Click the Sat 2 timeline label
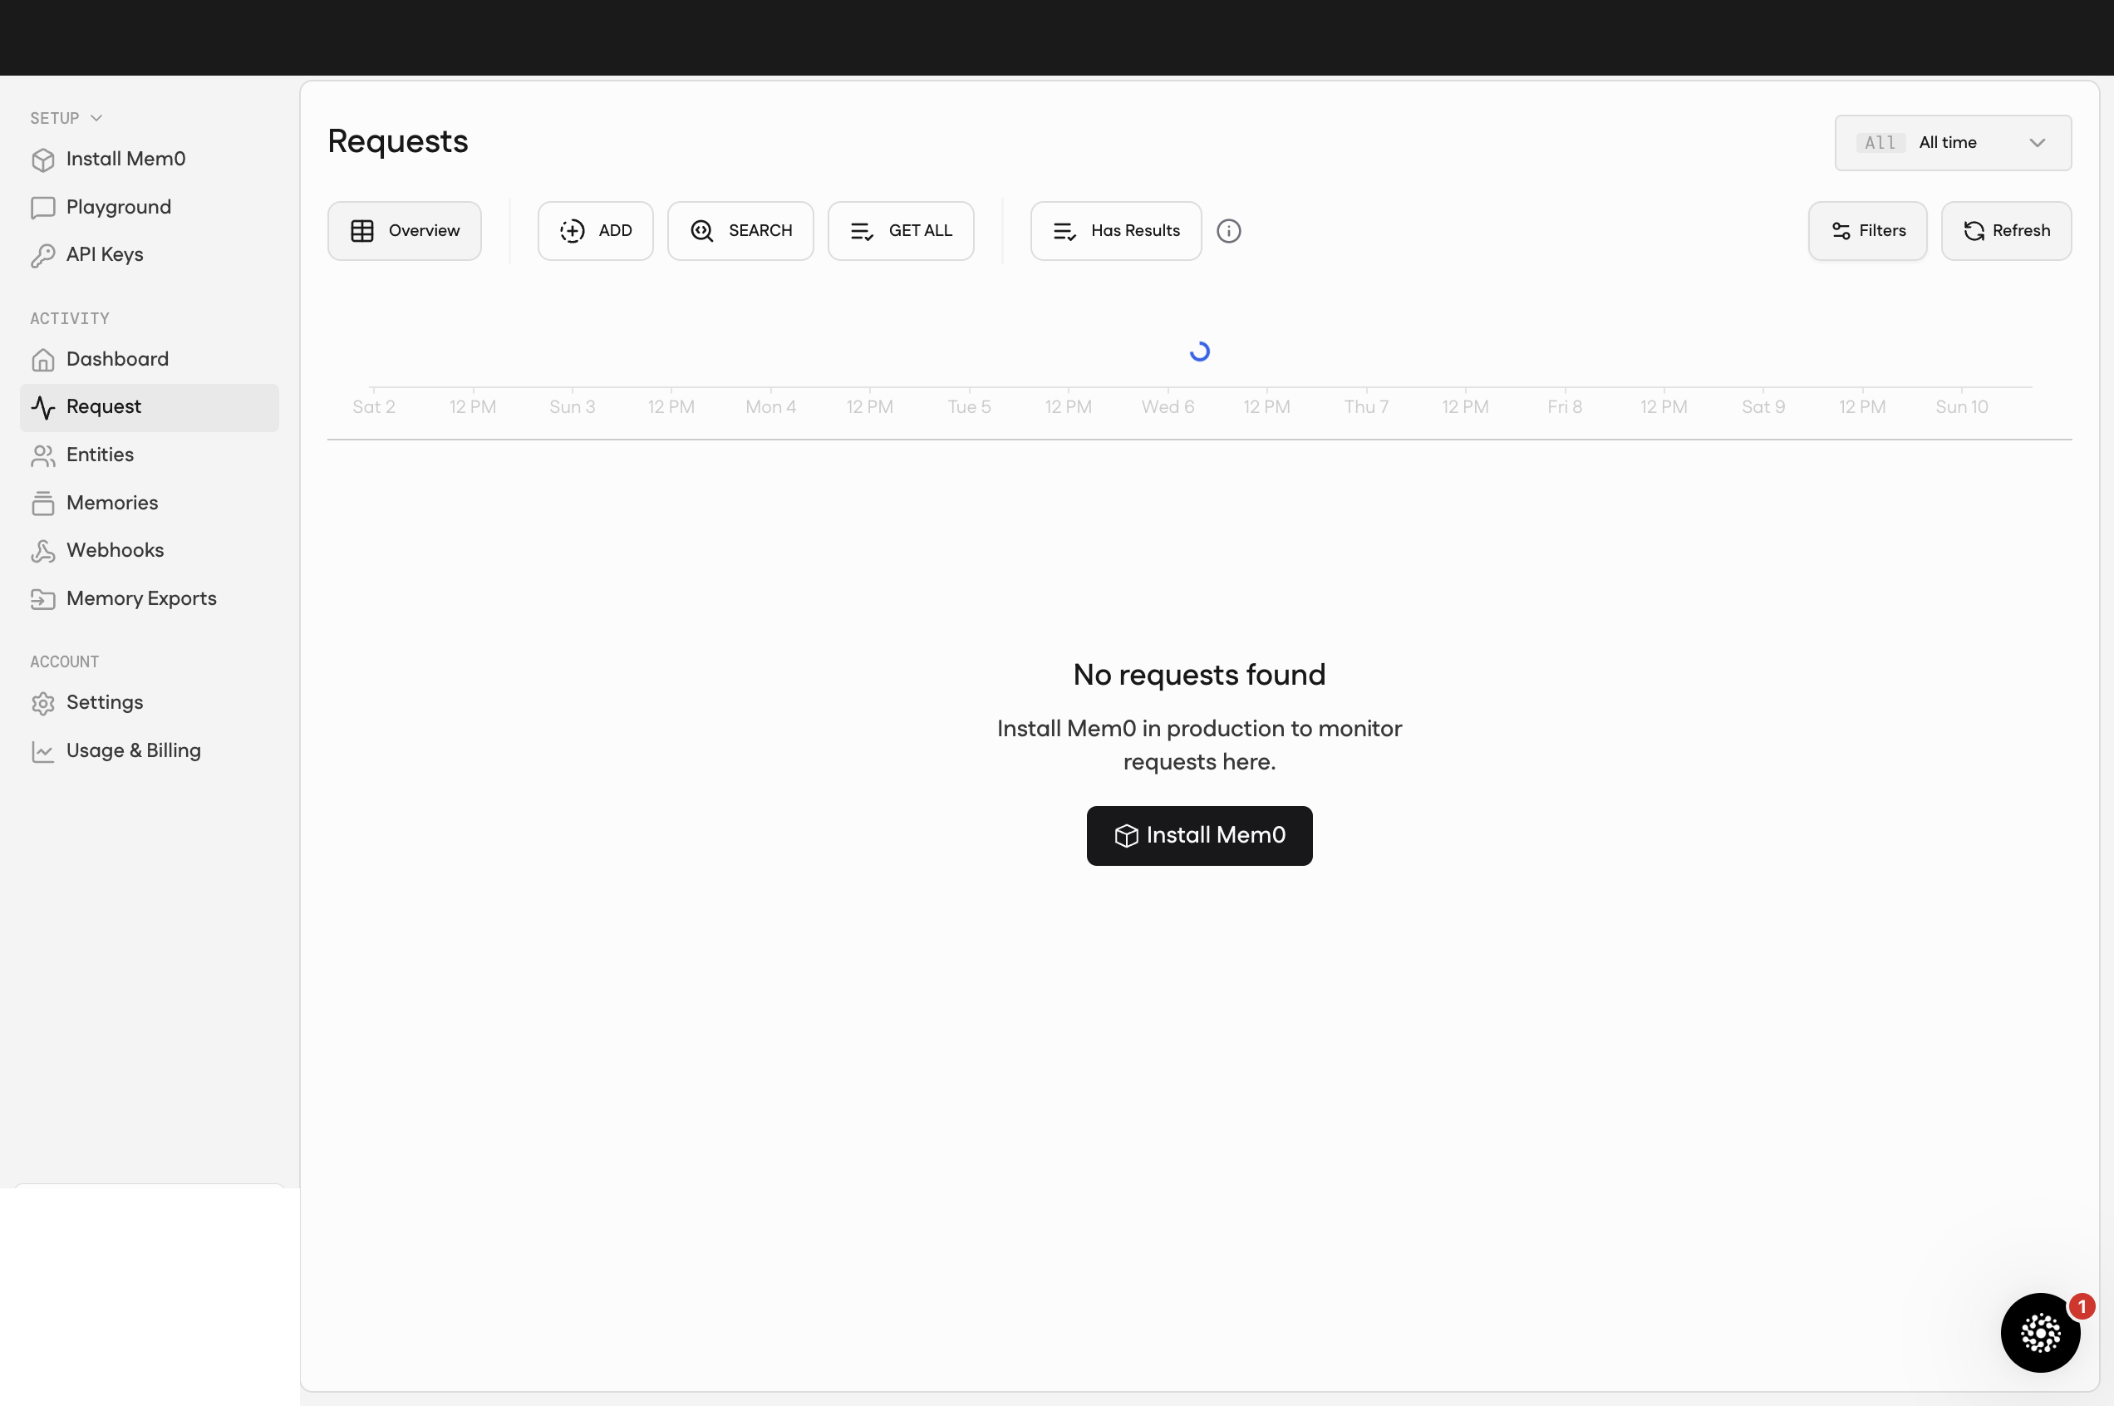Image resolution: width=2114 pixels, height=1406 pixels. [374, 407]
